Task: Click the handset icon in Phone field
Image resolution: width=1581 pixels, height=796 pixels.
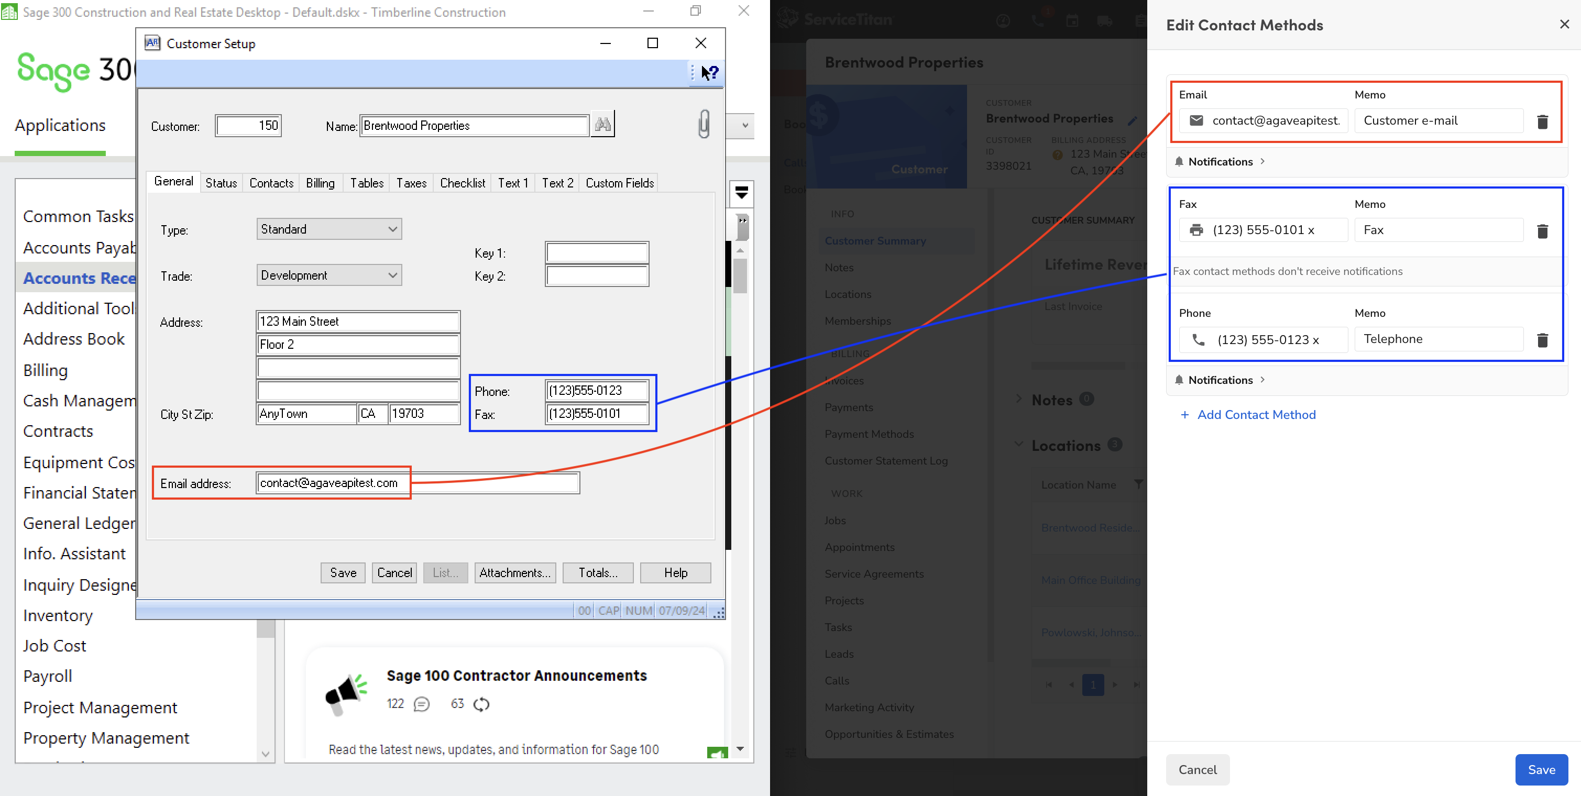Action: pyautogui.click(x=1198, y=339)
